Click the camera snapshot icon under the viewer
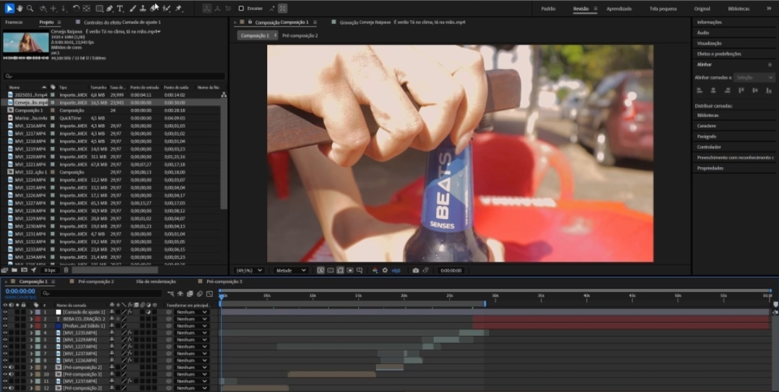Image resolution: width=779 pixels, height=392 pixels. click(x=415, y=270)
